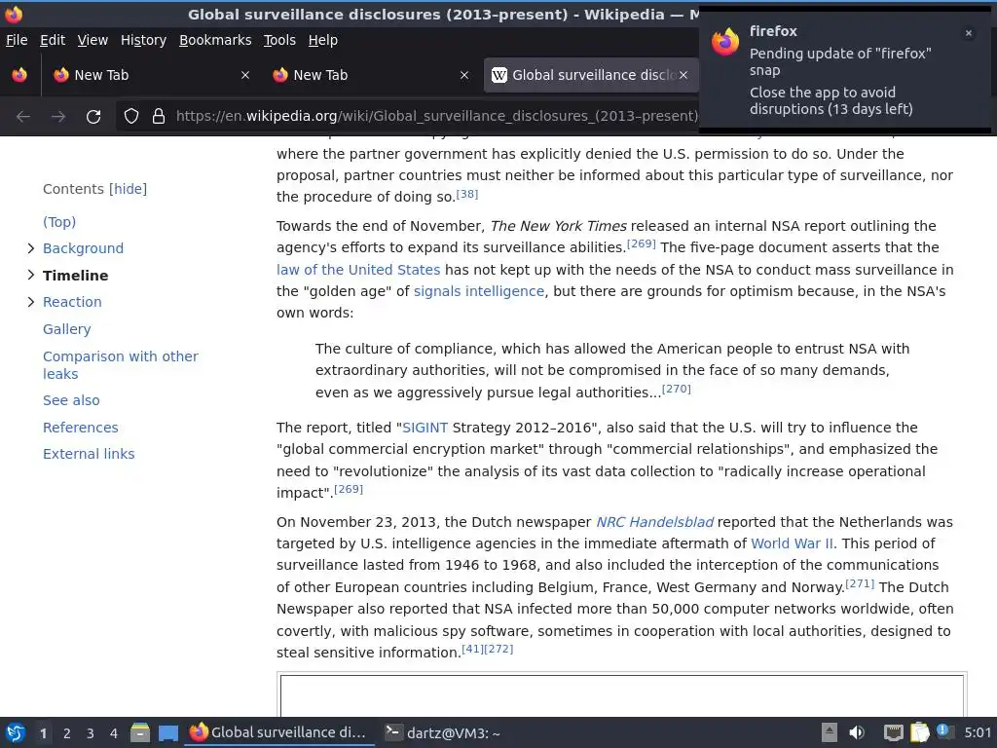
Task: Expand the Timeline contents section
Action: tap(30, 275)
